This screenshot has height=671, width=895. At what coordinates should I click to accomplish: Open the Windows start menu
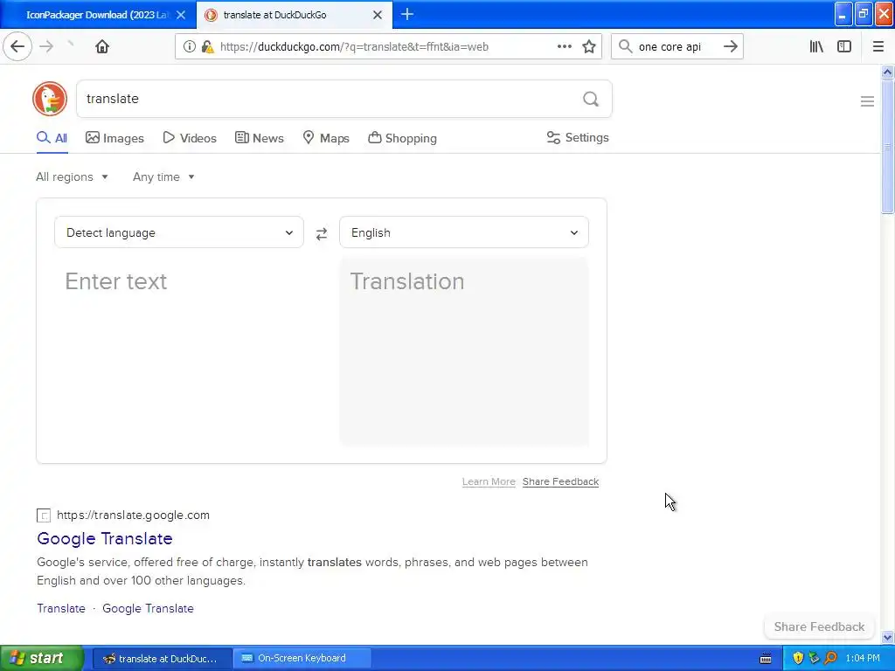(x=42, y=659)
